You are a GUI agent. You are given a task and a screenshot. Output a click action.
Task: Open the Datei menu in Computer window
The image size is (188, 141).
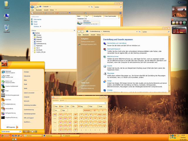pyautogui.click(x=33, y=10)
